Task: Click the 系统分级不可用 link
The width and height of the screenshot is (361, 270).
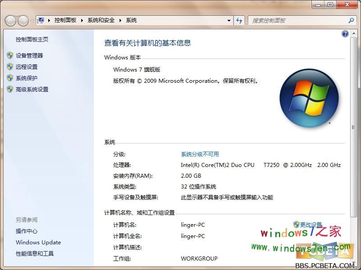Action: pos(201,153)
